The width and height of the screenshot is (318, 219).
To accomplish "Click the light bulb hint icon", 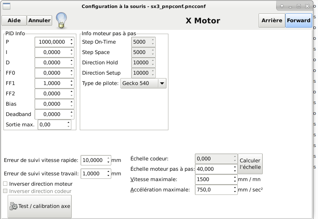I will coord(61,20).
